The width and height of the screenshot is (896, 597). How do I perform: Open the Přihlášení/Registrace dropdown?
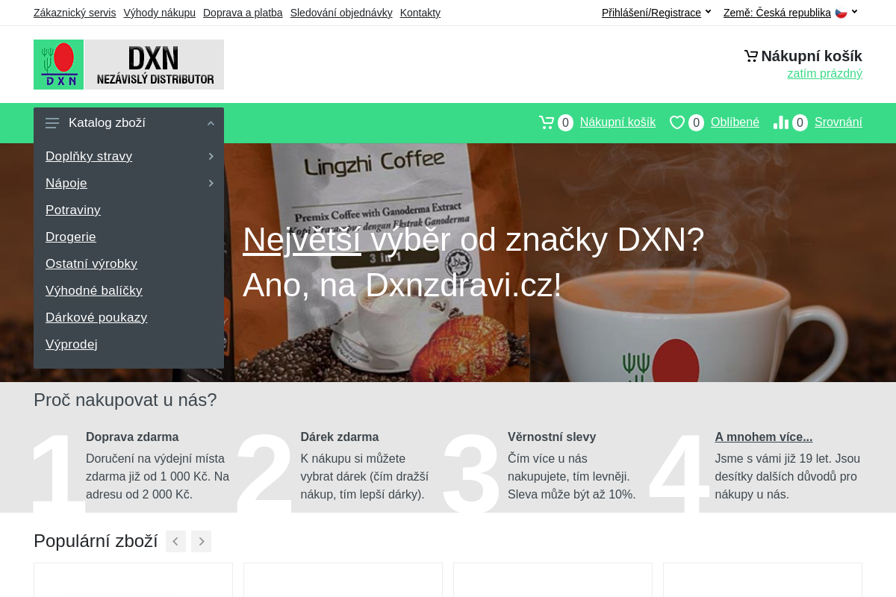click(x=656, y=13)
